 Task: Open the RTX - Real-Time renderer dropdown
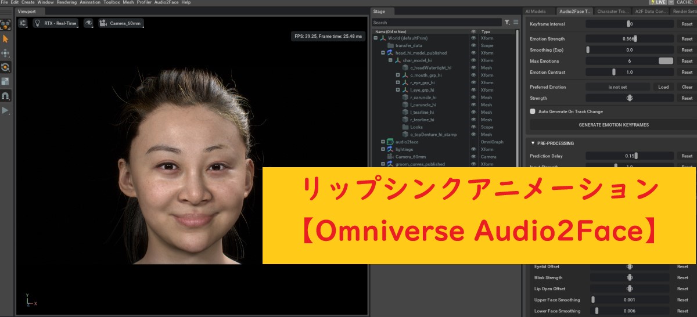point(55,23)
